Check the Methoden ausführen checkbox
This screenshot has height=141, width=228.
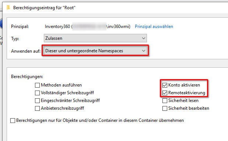[37, 85]
